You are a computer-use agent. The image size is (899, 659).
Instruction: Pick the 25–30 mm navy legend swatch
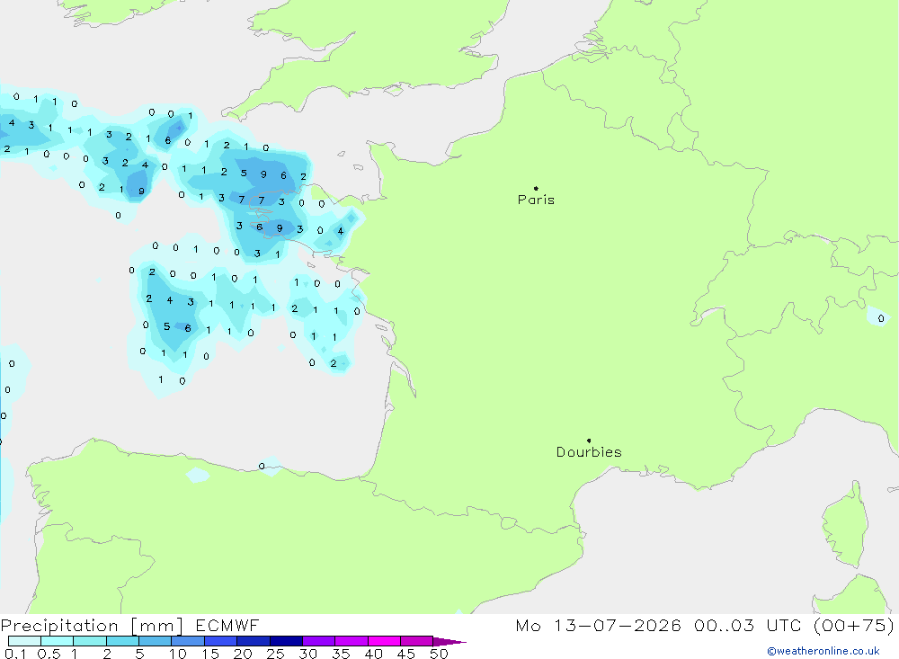286,641
